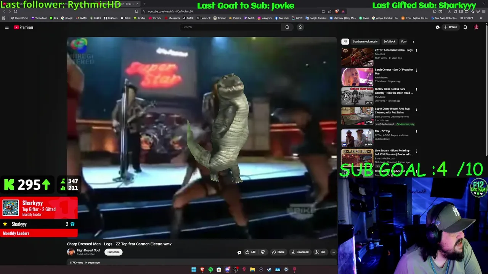The height and width of the screenshot is (274, 488).
Task: Subscribe to High Desert Soul
Action: (113, 252)
